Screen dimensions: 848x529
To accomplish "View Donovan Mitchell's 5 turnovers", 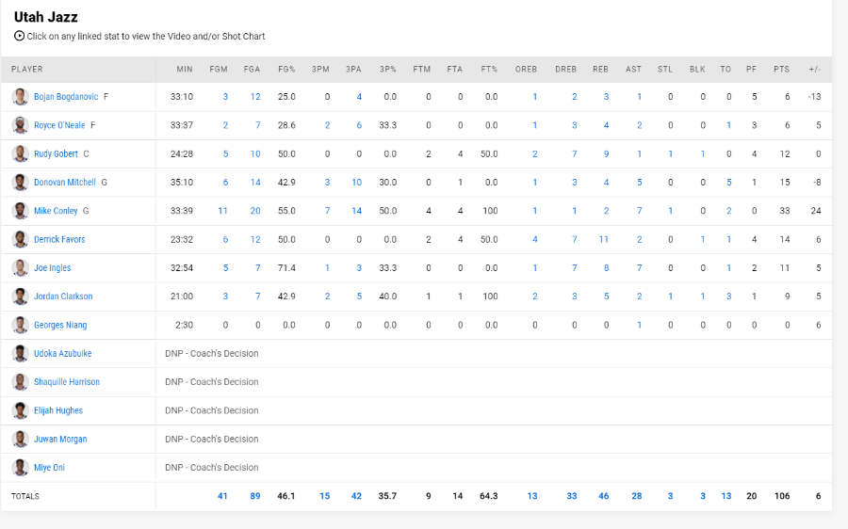I will tap(729, 182).
